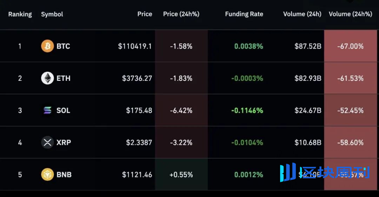Click the XRP coin icon
Screen dimensions: 379x197
point(47,142)
